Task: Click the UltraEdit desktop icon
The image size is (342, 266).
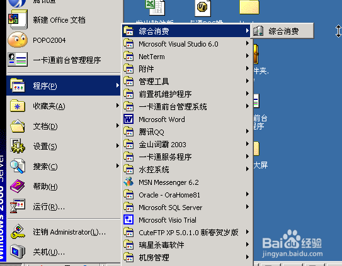Action: (x=203, y=8)
